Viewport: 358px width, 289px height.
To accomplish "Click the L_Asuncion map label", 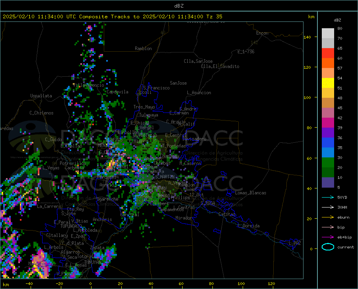I will [199, 93].
